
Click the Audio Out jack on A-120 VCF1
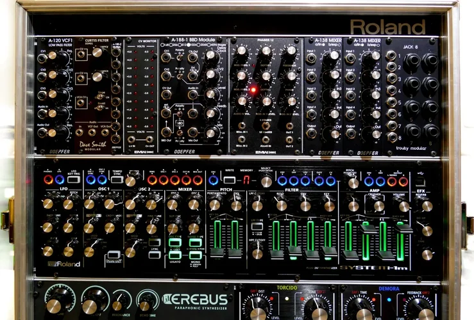[42, 132]
